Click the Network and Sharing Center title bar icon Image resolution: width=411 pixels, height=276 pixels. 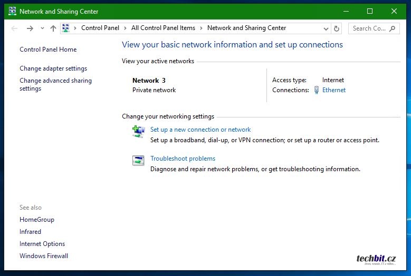tap(12, 11)
